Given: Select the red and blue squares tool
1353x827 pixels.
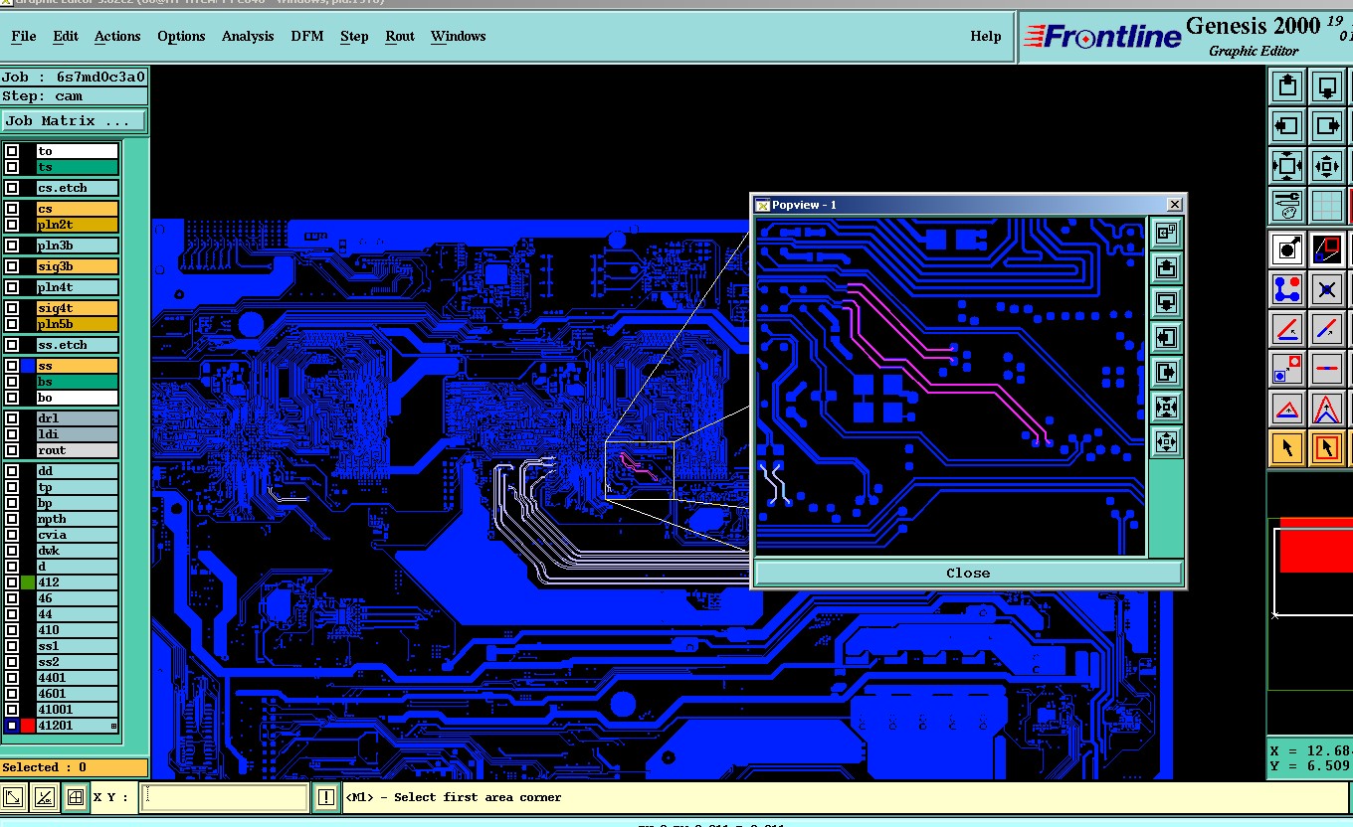Looking at the screenshot, I should 1327,249.
